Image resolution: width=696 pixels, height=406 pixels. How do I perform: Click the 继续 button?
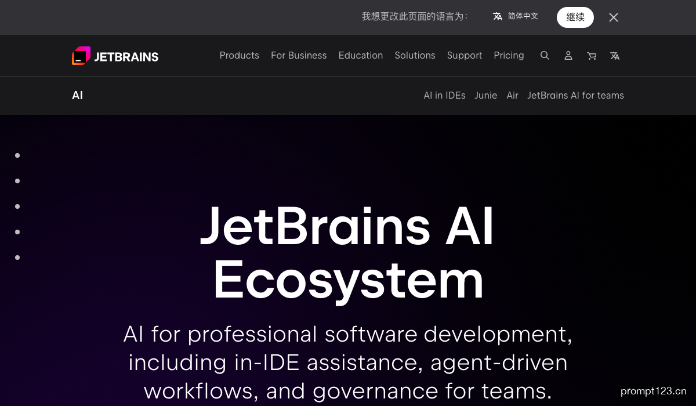point(575,17)
